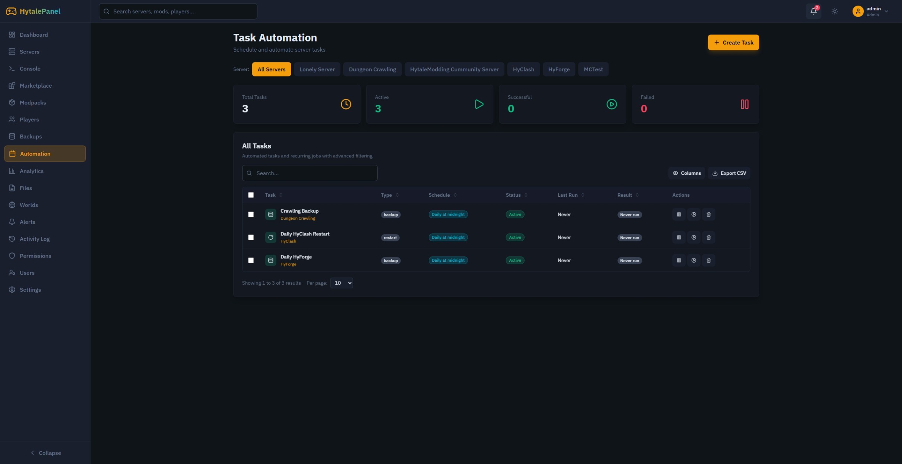
Task: Export tasks with Export CSV
Action: click(x=729, y=173)
